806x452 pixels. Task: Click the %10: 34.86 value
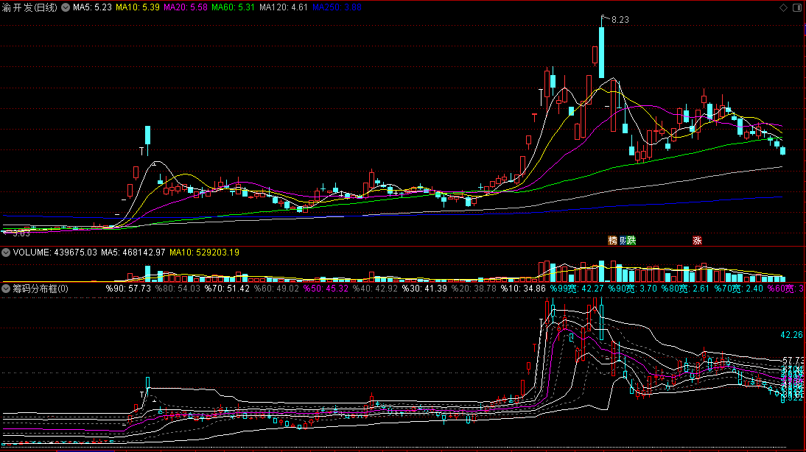(x=523, y=289)
